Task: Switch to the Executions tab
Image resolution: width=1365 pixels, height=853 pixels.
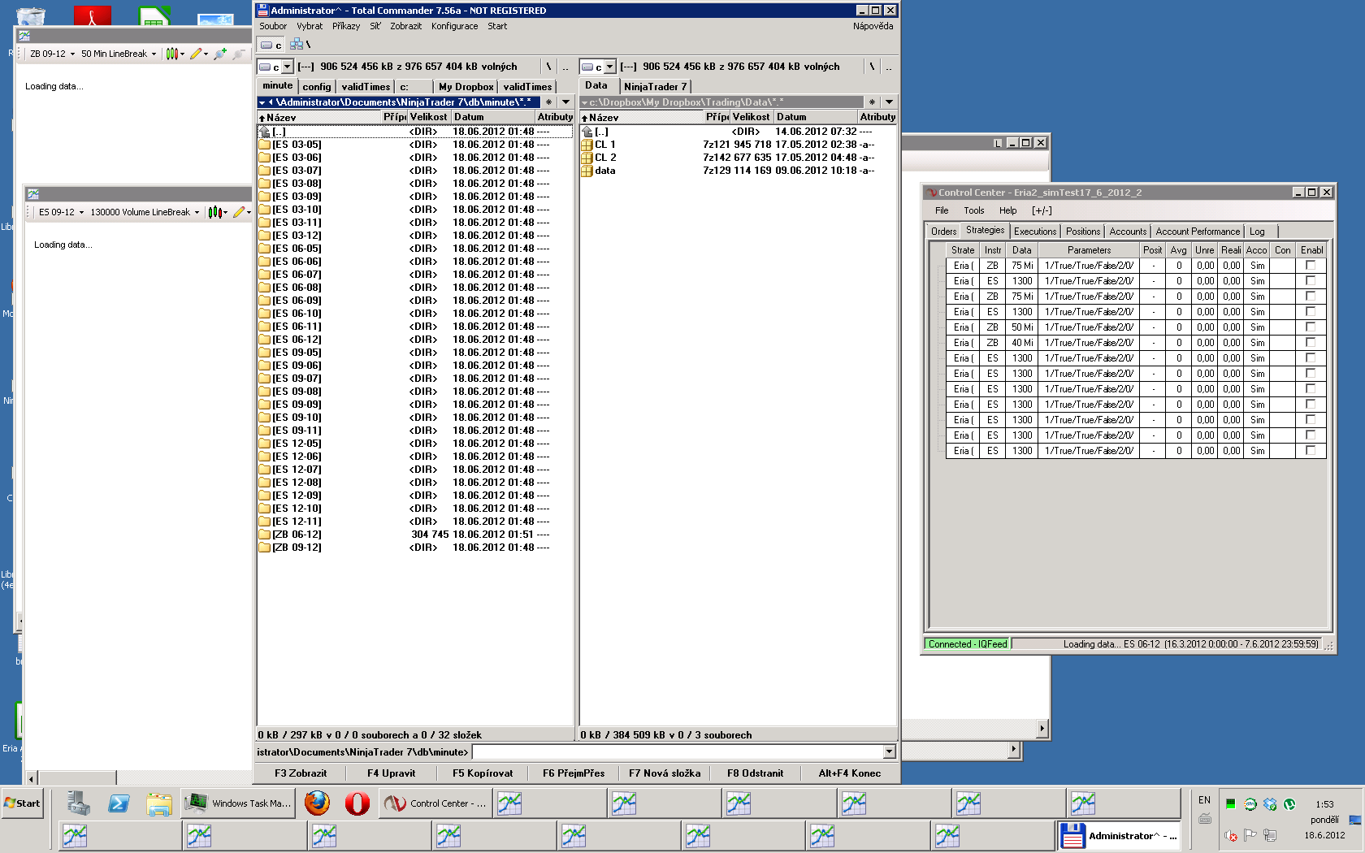Action: [1035, 232]
